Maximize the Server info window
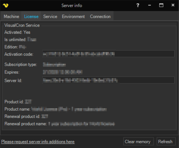This screenshot has width=179, height=148. 161,6
